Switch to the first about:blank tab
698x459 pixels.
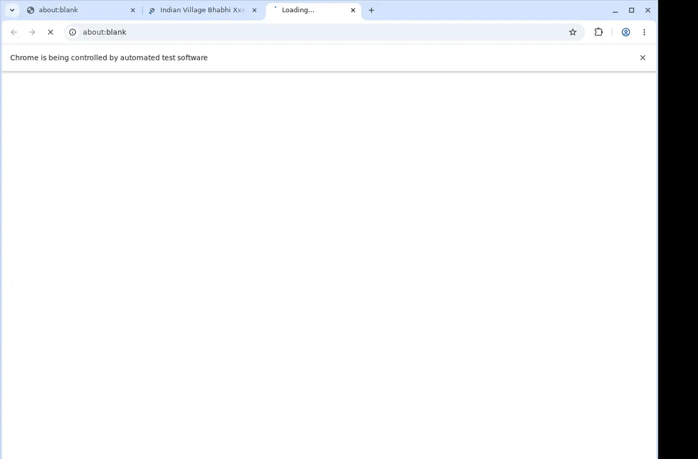pos(81,10)
